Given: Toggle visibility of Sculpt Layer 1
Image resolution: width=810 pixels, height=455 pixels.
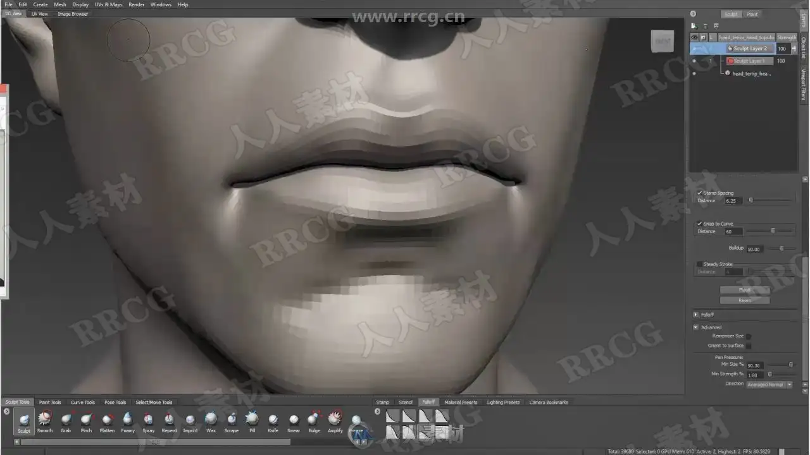Looking at the screenshot, I should point(694,61).
